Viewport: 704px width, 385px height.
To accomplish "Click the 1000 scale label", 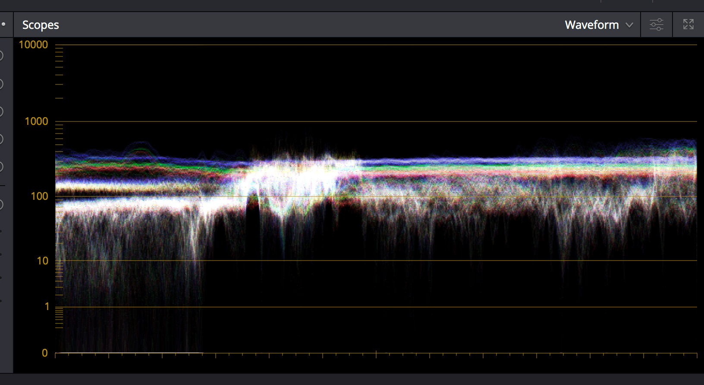I will 36,121.
